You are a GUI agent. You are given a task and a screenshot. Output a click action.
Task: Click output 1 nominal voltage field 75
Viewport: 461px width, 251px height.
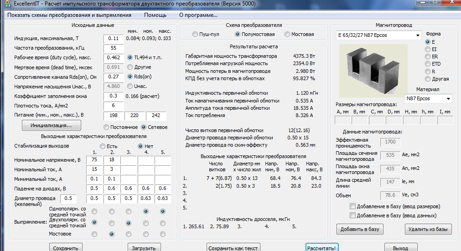pyautogui.click(x=94, y=160)
